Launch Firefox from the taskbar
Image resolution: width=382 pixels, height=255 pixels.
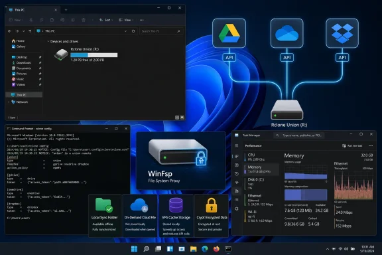216,249
